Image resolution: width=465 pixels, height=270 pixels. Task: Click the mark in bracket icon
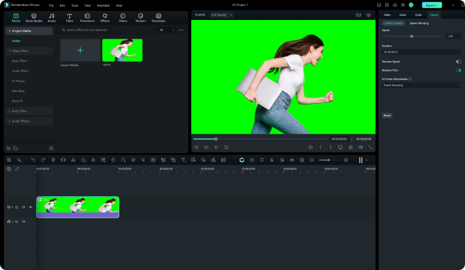(x=320, y=147)
